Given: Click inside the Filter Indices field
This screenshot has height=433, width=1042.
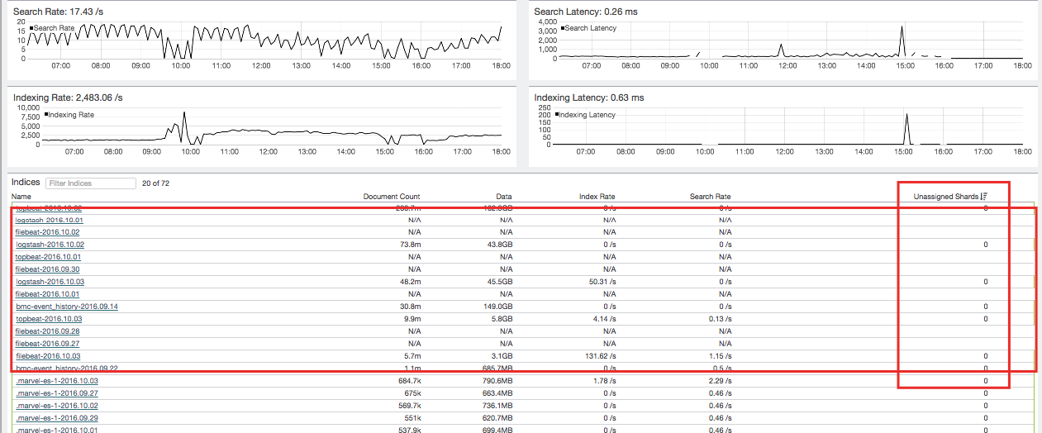Looking at the screenshot, I should pos(90,183).
